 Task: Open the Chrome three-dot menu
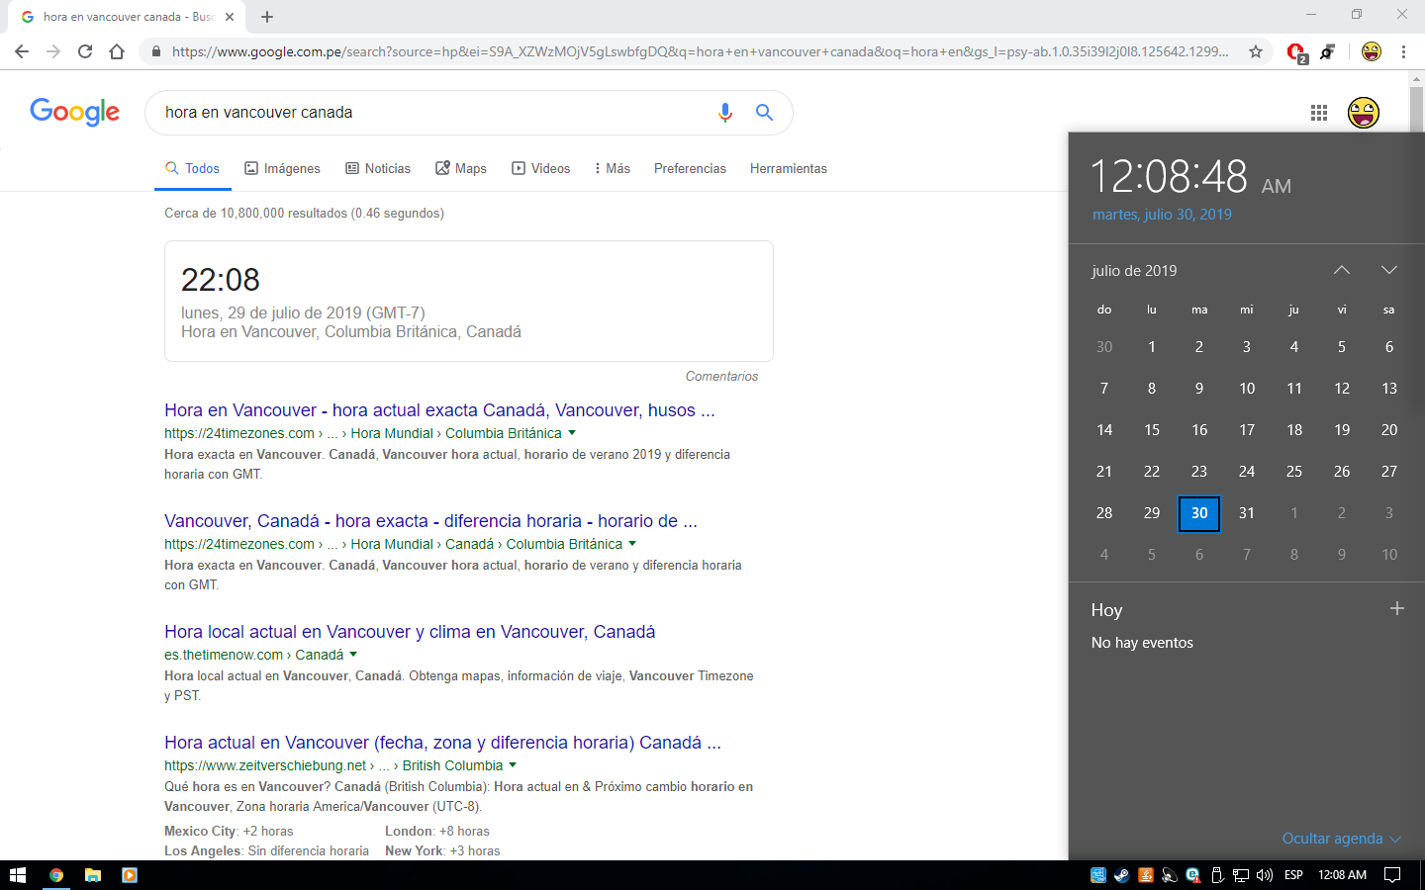(1403, 51)
